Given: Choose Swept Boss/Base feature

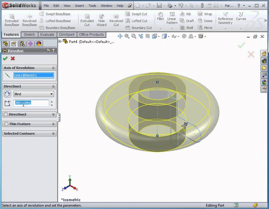Looking at the screenshot, I should [x=55, y=14].
